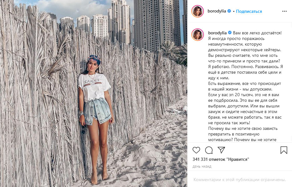Open borodylia username in the caption
This screenshot has height=187, width=292.
pos(217,33)
